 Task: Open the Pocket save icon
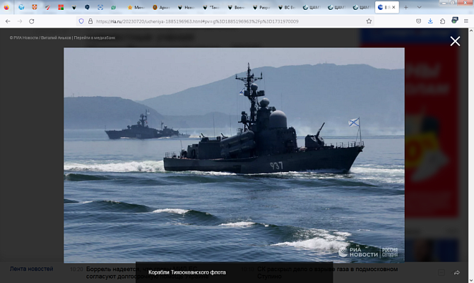418,21
